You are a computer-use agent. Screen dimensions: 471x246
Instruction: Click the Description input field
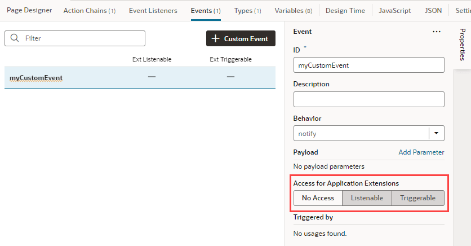pos(368,99)
